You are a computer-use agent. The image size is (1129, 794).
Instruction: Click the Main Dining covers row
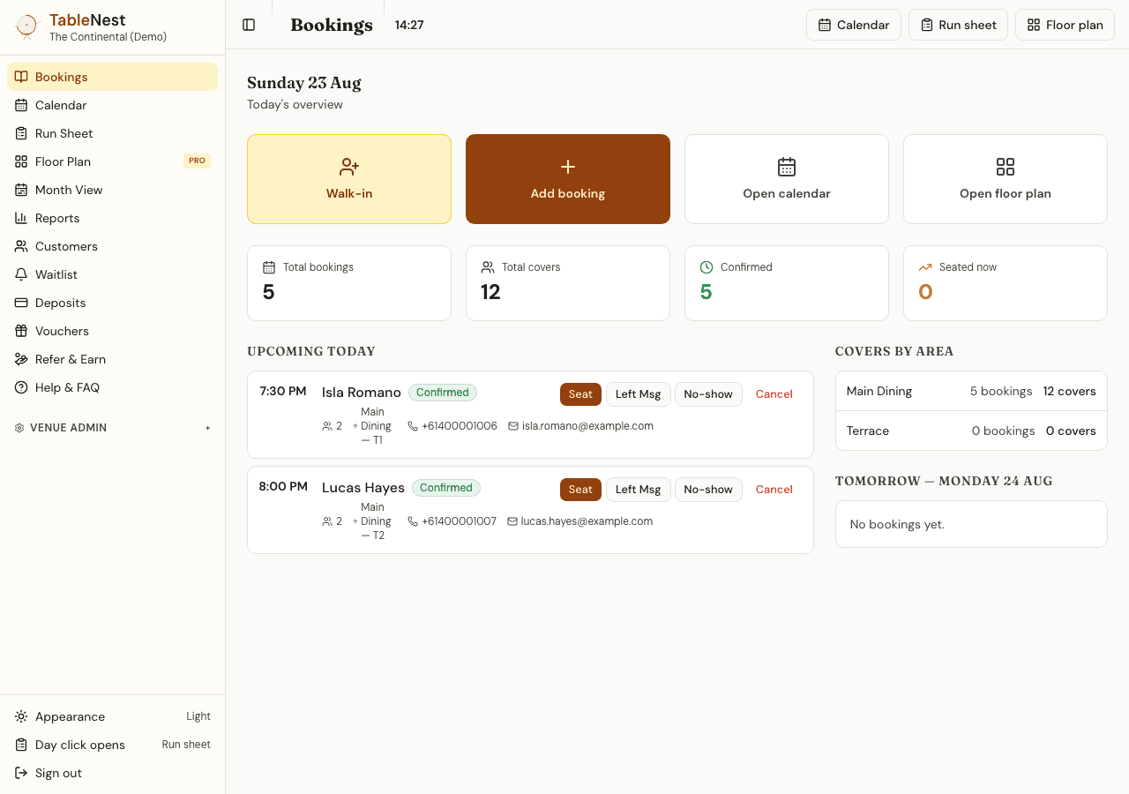tap(971, 391)
